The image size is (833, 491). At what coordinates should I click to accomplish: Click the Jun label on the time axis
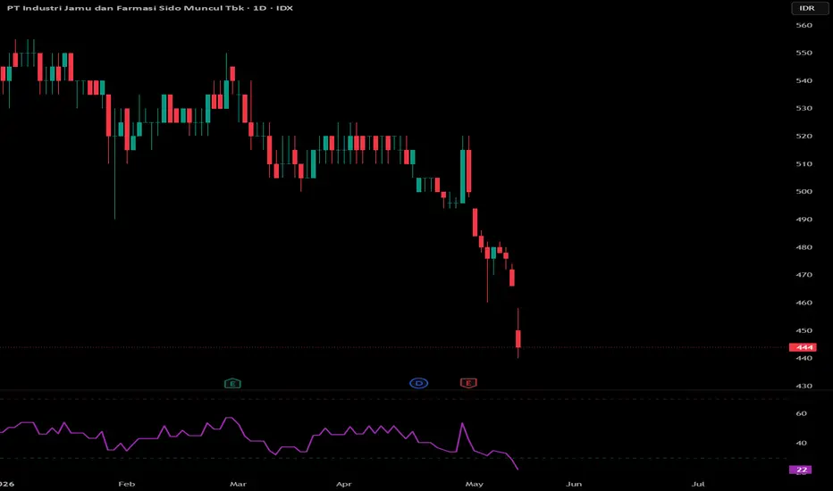(x=574, y=484)
